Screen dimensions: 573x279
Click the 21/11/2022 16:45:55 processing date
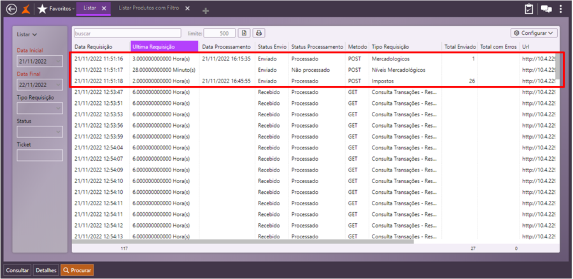click(226, 81)
